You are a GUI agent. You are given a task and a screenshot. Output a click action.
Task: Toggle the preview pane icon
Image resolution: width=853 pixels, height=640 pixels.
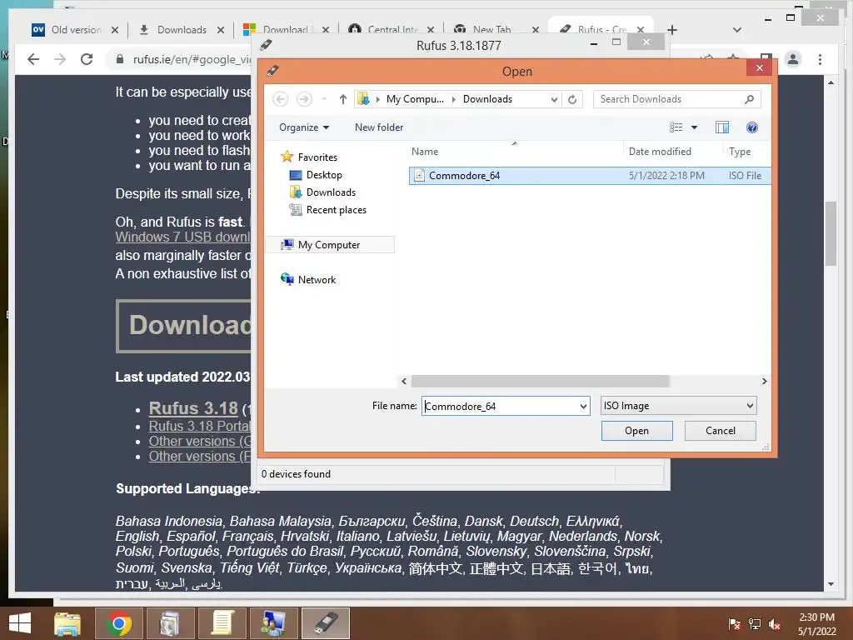[722, 127]
